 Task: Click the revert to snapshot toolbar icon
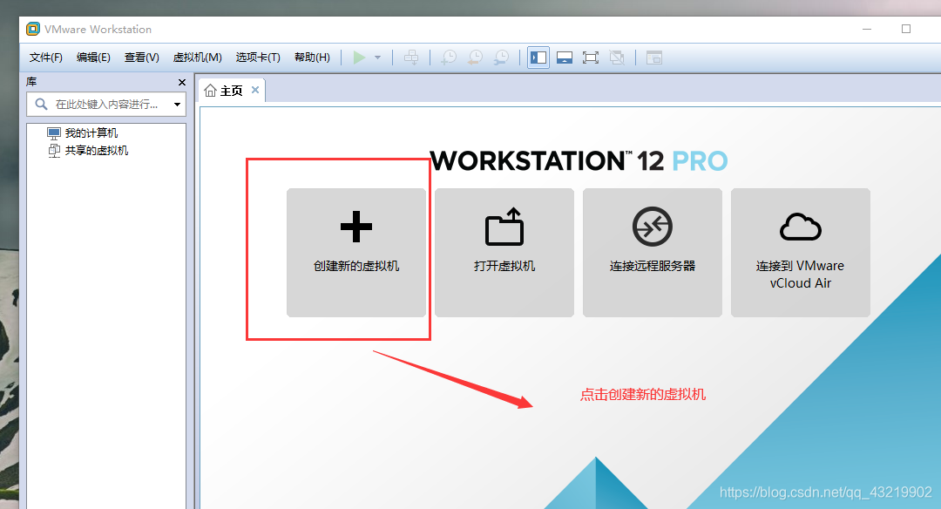pos(475,58)
